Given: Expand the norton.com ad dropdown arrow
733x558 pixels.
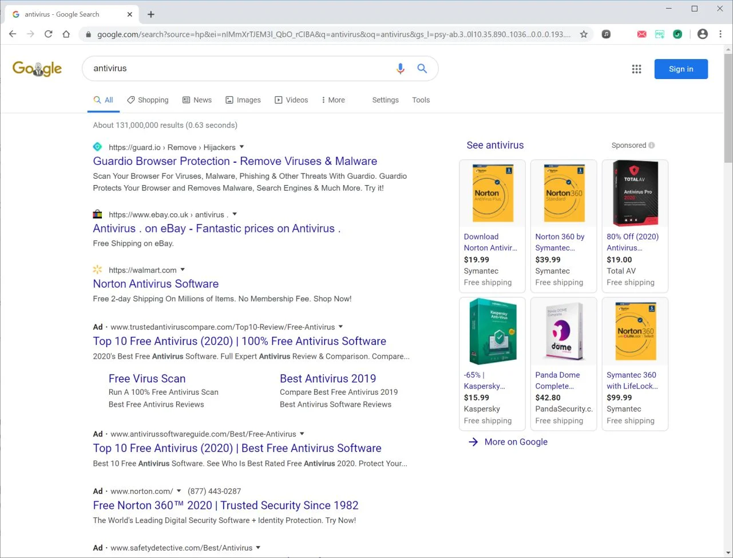Looking at the screenshot, I should (x=179, y=491).
